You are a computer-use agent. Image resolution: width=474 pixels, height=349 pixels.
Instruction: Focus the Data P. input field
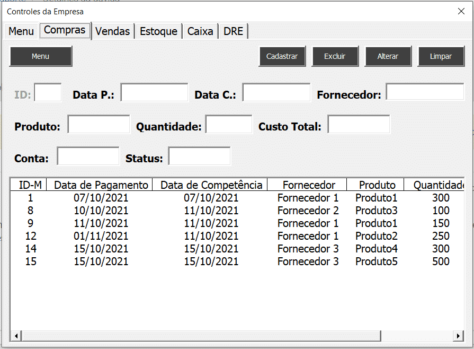154,92
